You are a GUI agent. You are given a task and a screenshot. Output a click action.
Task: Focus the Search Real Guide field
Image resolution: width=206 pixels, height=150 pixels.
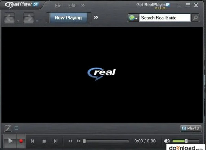click(x=164, y=18)
